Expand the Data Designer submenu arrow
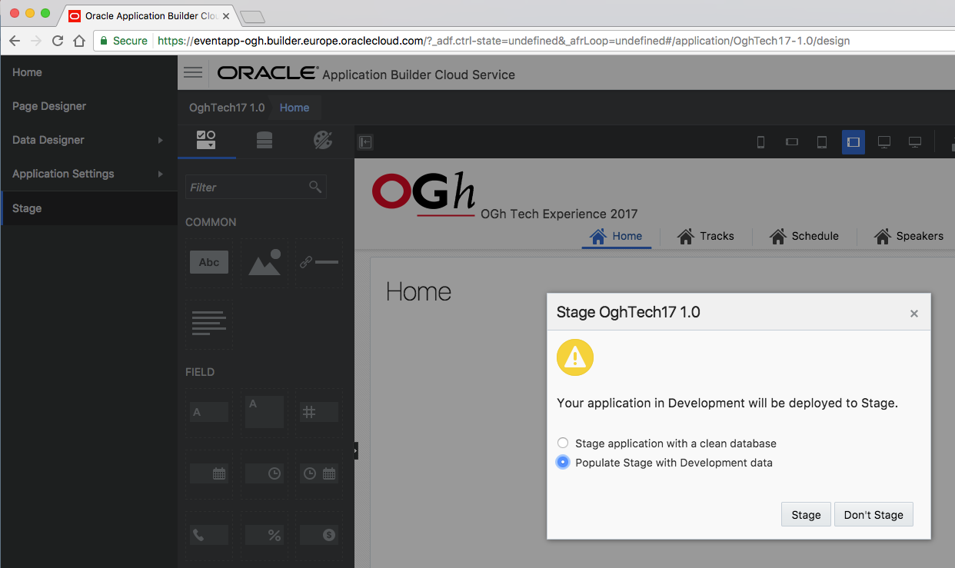 (161, 140)
